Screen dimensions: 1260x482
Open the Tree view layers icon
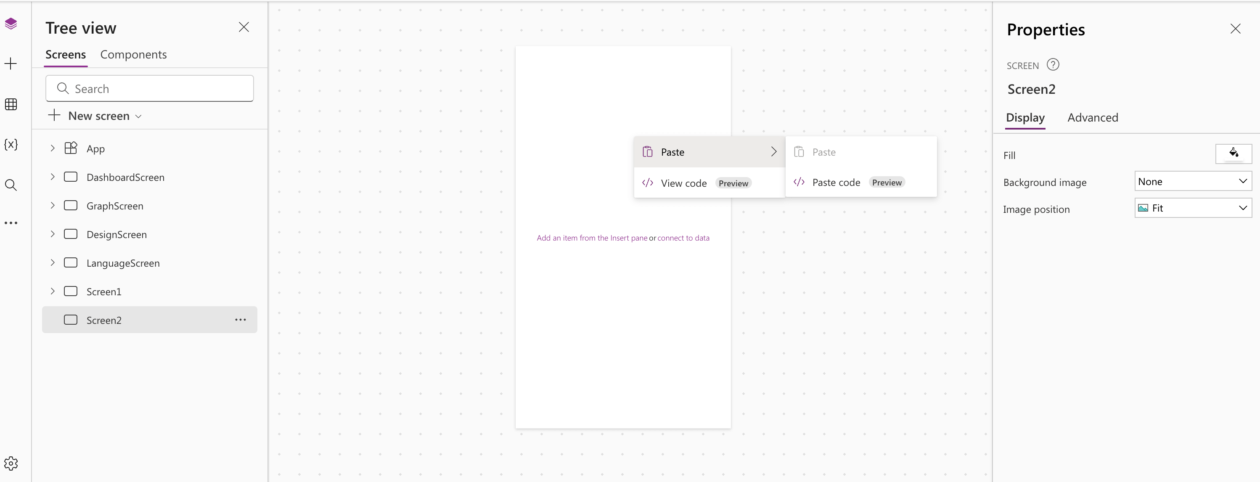[x=11, y=24]
